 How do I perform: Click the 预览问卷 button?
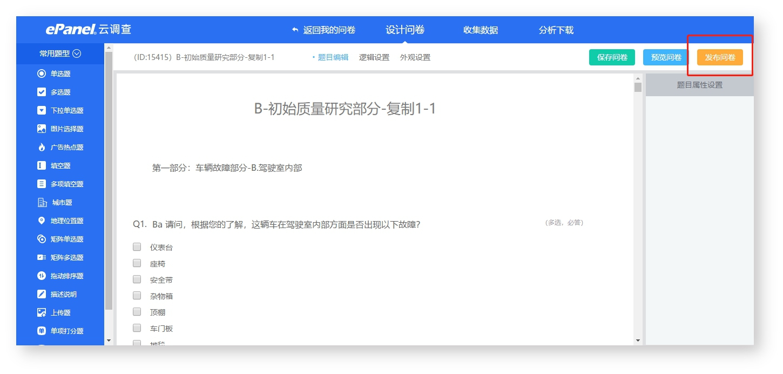666,57
